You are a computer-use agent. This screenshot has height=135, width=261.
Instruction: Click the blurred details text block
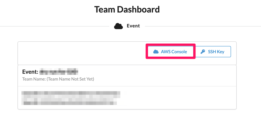[71, 98]
